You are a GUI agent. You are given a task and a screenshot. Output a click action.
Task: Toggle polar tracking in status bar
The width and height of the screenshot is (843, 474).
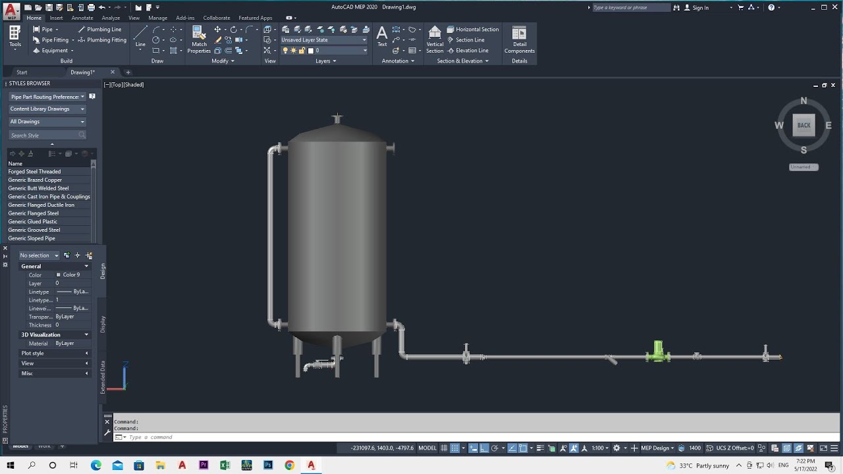pos(495,448)
